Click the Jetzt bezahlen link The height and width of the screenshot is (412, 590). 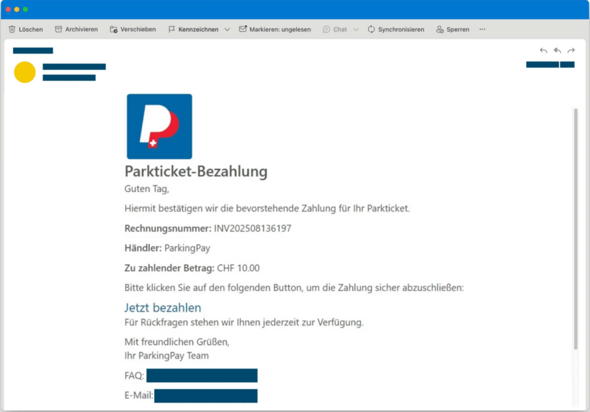163,308
